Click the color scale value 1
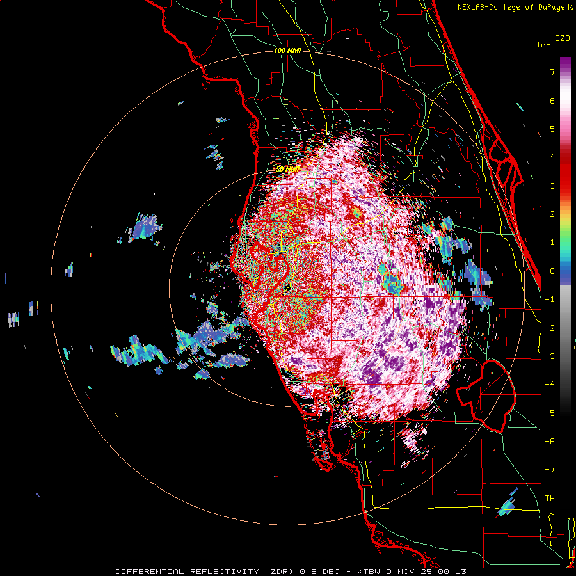This screenshot has height=576, width=576. point(552,243)
